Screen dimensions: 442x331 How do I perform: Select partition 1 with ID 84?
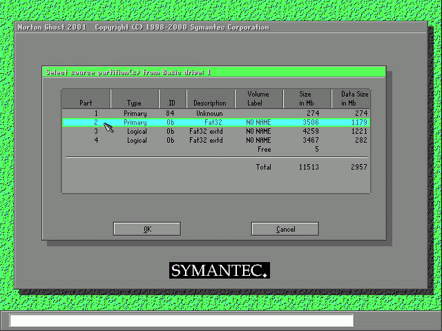click(x=216, y=113)
